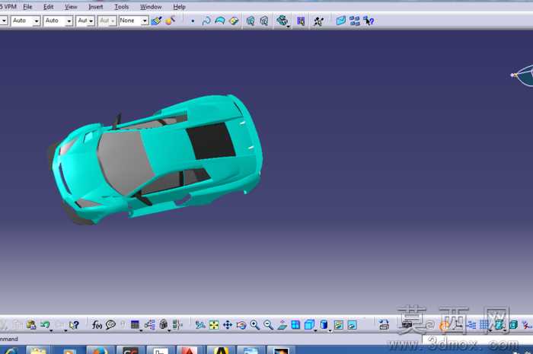Click the blue tilted plane icon
Image resolution: width=533 pixels, height=354 pixels.
coord(340,21)
